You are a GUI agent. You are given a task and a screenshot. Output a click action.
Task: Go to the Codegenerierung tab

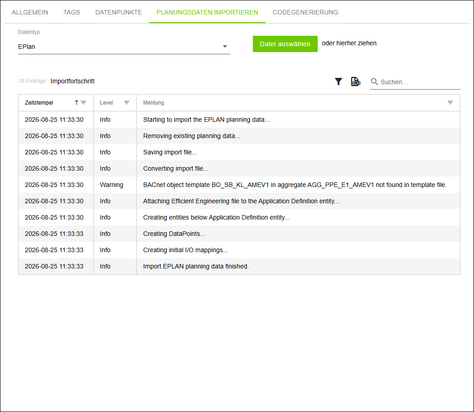pos(305,12)
